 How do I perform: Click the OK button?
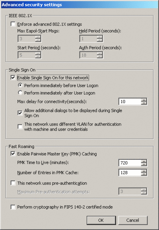(101, 220)
